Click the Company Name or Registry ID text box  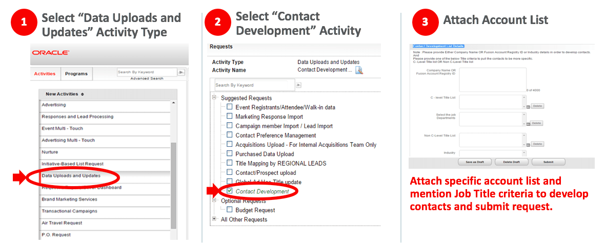pos(492,79)
